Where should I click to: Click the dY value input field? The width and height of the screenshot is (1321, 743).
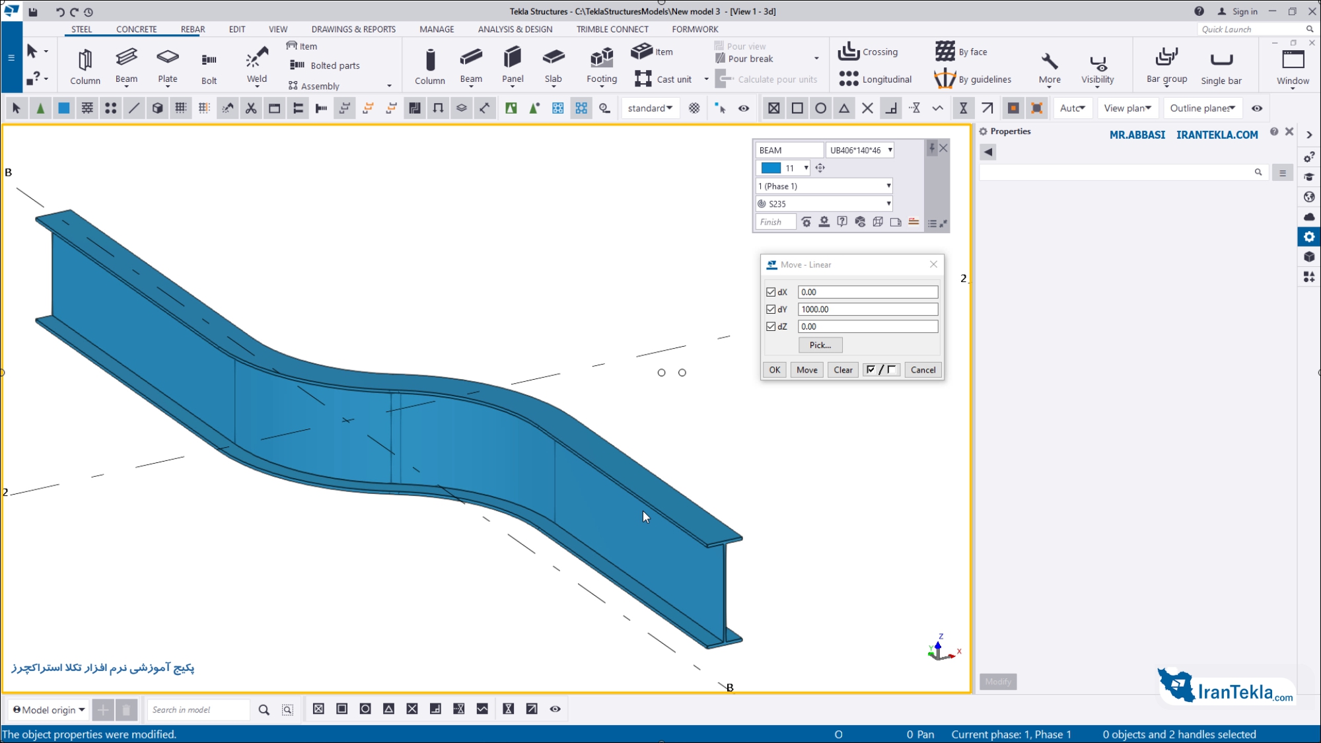tap(867, 309)
